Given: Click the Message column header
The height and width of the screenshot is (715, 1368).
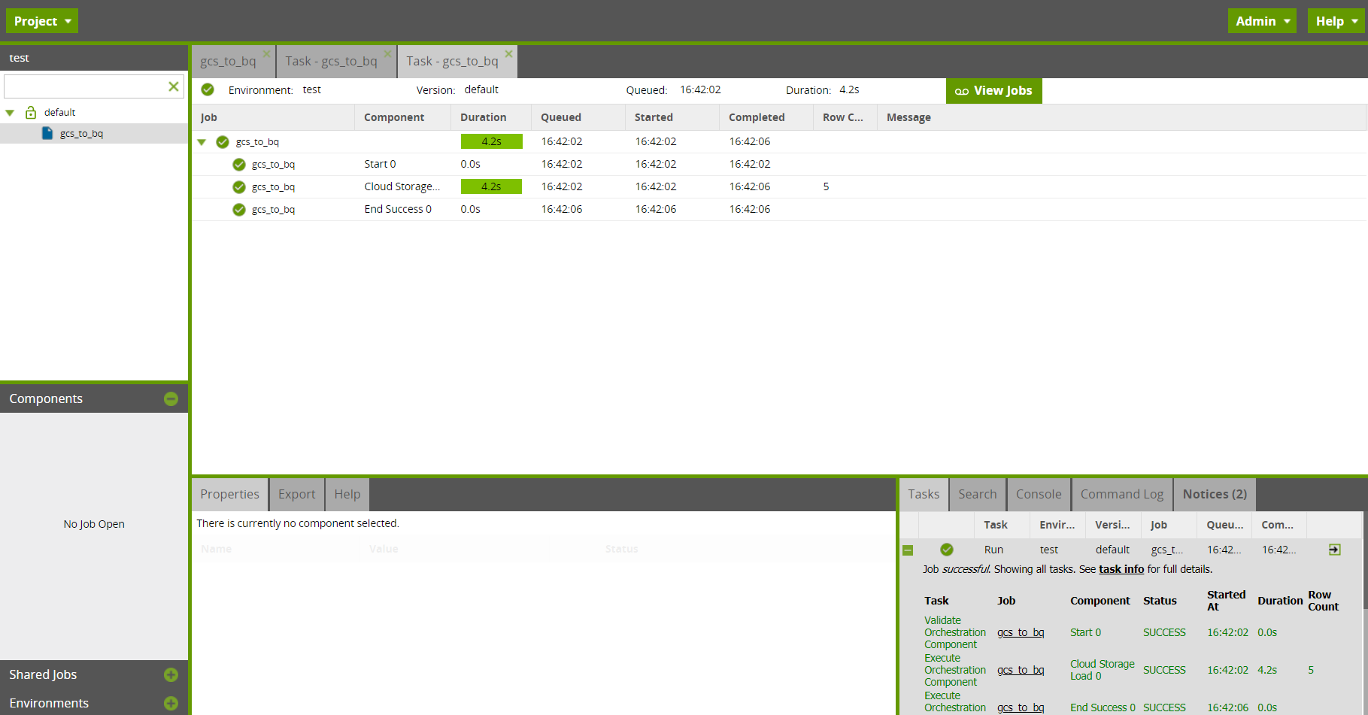Looking at the screenshot, I should point(1121,117).
